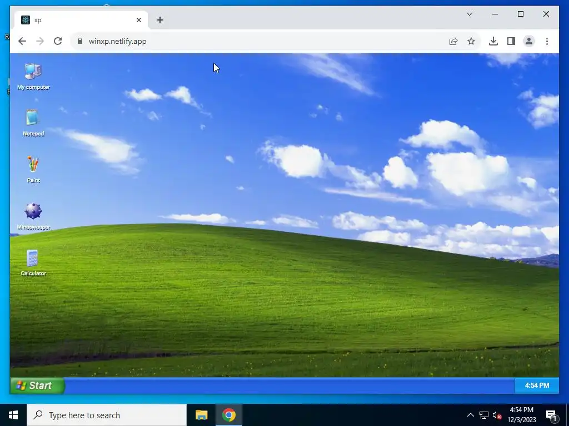Open Chrome downloads icon
This screenshot has height=426, width=569.
[493, 41]
